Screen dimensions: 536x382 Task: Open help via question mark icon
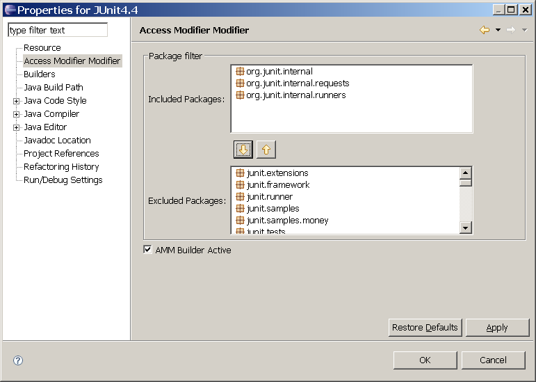point(18,360)
